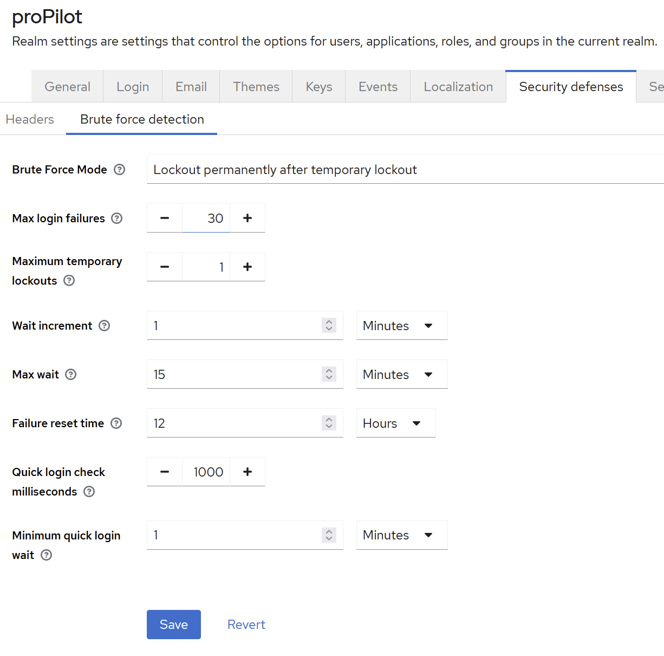Increase Max login failures with plus button
The height and width of the screenshot is (656, 664).
coord(248,218)
